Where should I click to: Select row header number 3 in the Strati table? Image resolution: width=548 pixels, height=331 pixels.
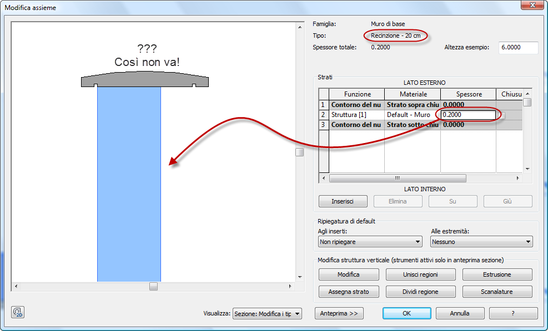[324, 125]
